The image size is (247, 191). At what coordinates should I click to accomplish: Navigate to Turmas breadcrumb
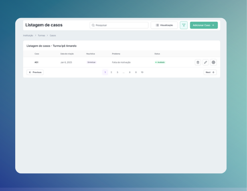[41, 35]
